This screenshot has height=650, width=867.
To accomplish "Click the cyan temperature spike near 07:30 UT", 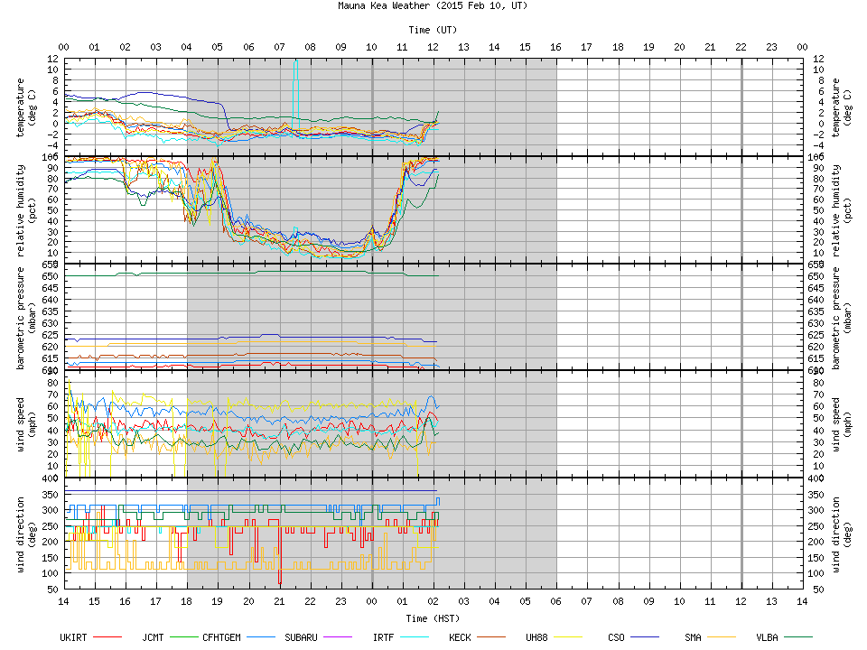I will pos(295,86).
